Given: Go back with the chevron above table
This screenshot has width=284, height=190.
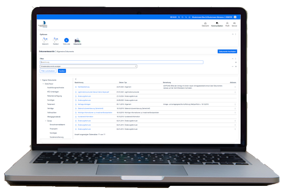Looking at the screenshot, I should tap(76, 79).
